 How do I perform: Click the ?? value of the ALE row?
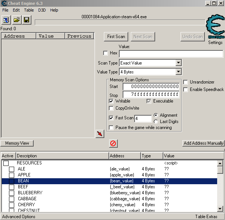[166, 169]
